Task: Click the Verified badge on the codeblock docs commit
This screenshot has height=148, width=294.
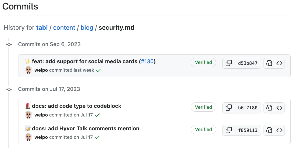Action: click(x=203, y=107)
